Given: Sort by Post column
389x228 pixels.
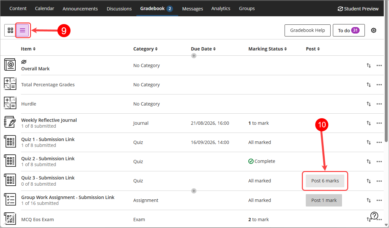Looking at the screenshot, I should [x=313, y=49].
